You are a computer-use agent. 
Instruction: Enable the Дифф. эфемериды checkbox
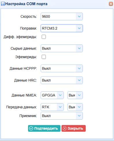[x=44, y=37]
